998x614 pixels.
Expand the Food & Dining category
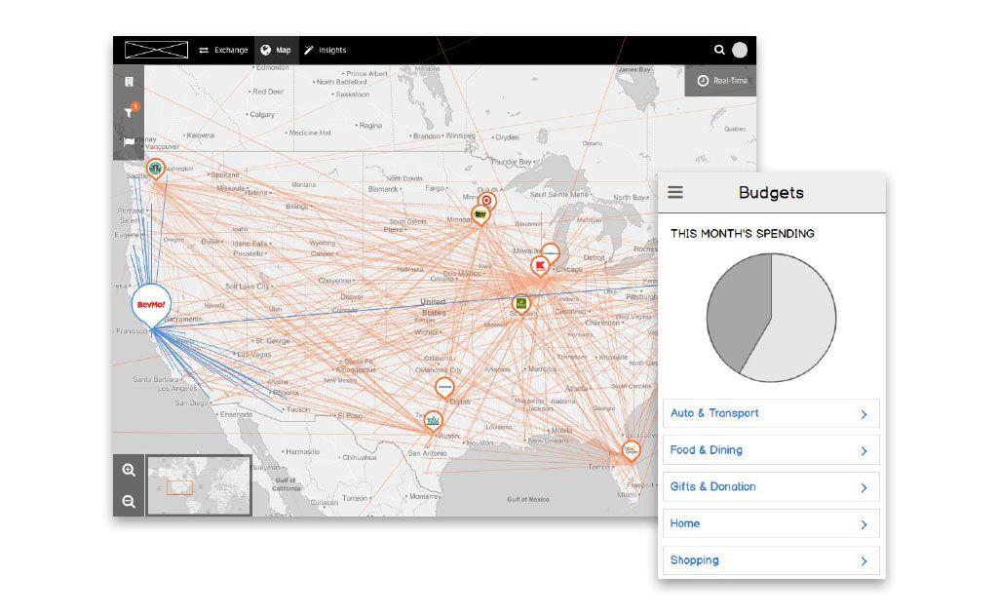tap(771, 450)
